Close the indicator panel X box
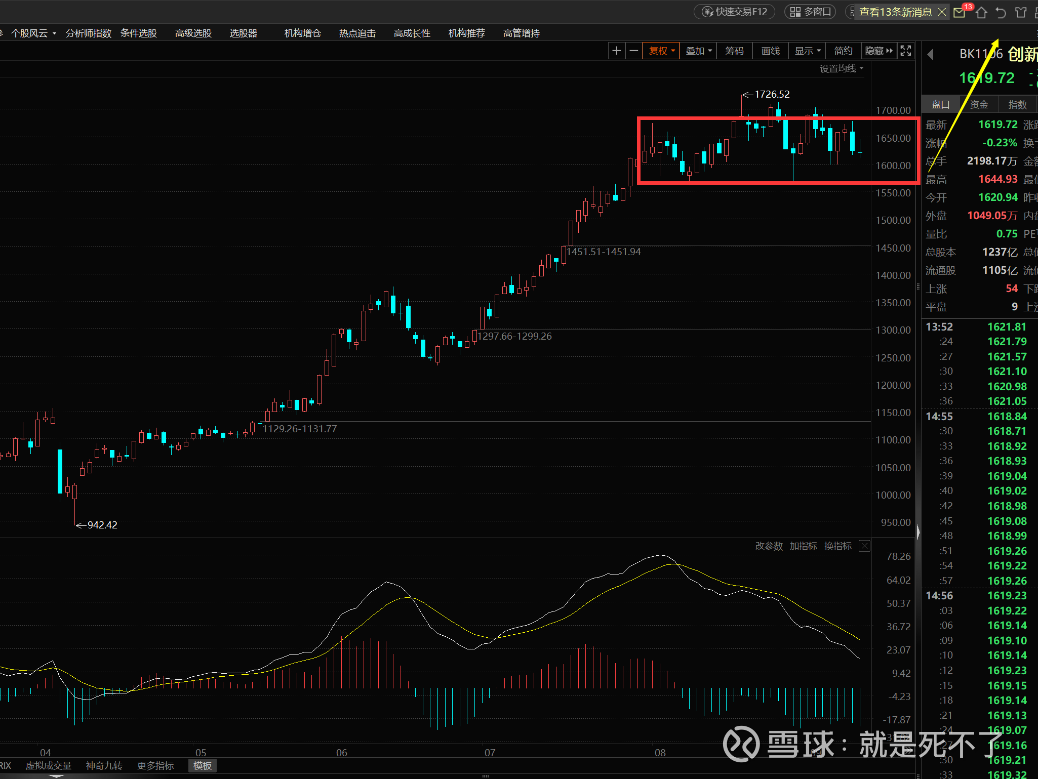 coord(865,546)
